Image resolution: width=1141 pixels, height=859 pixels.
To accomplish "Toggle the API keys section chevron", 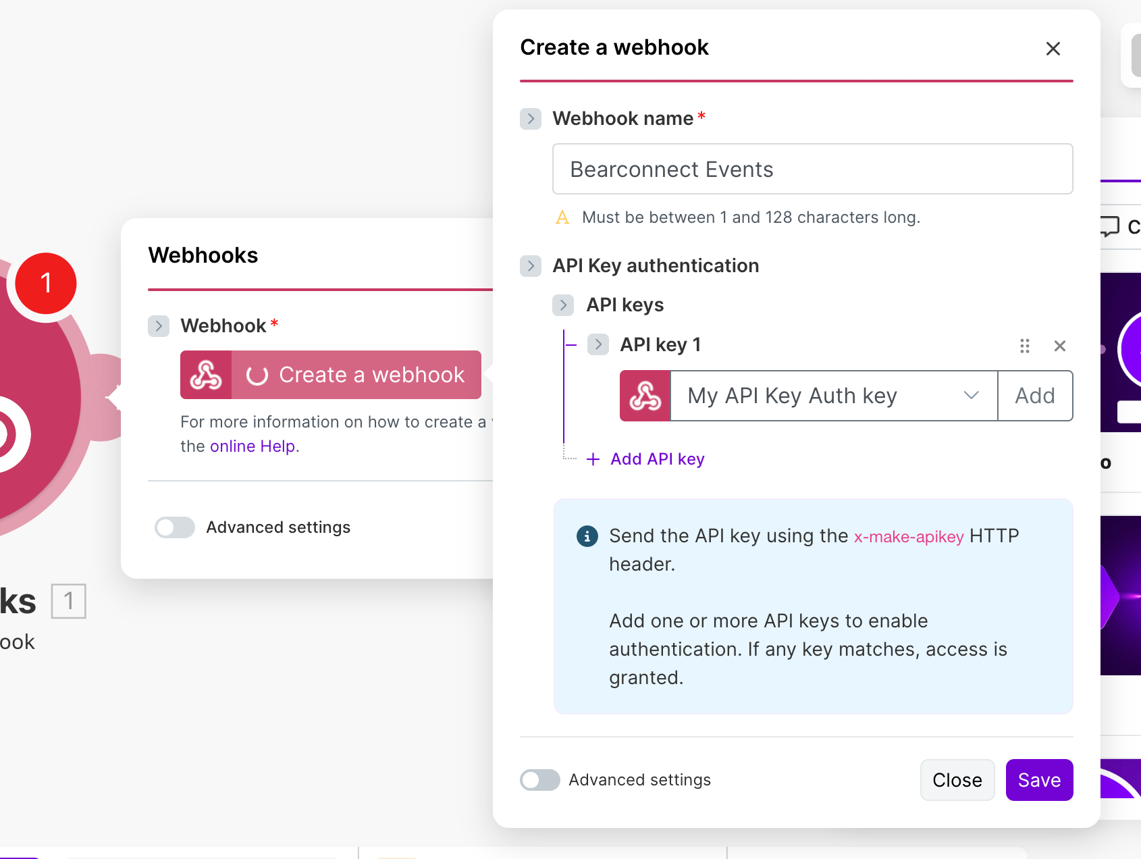I will point(563,305).
